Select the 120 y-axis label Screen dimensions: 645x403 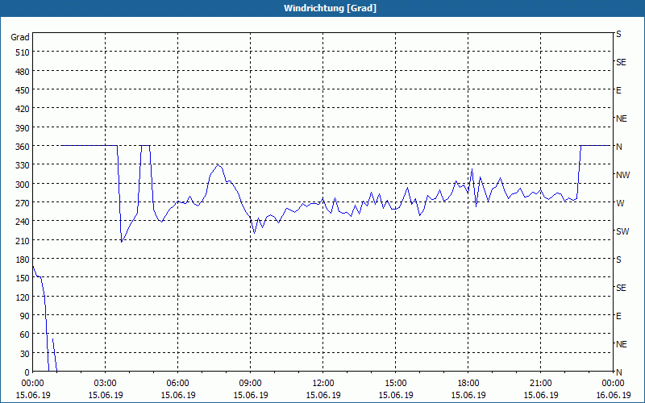pos(23,297)
